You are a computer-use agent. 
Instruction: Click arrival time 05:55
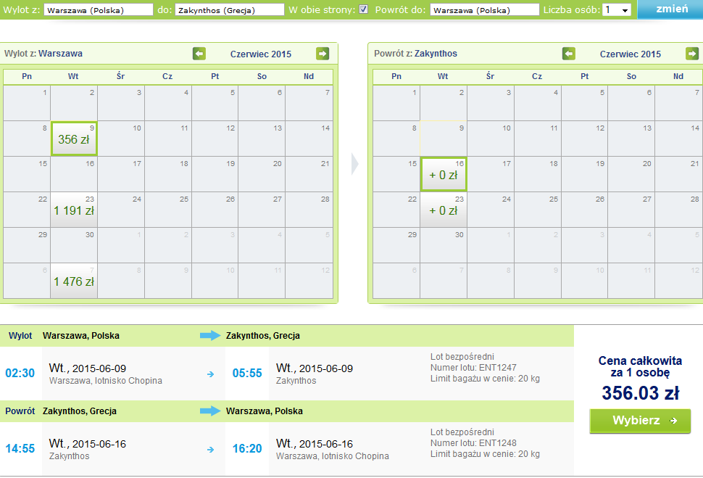coord(247,373)
